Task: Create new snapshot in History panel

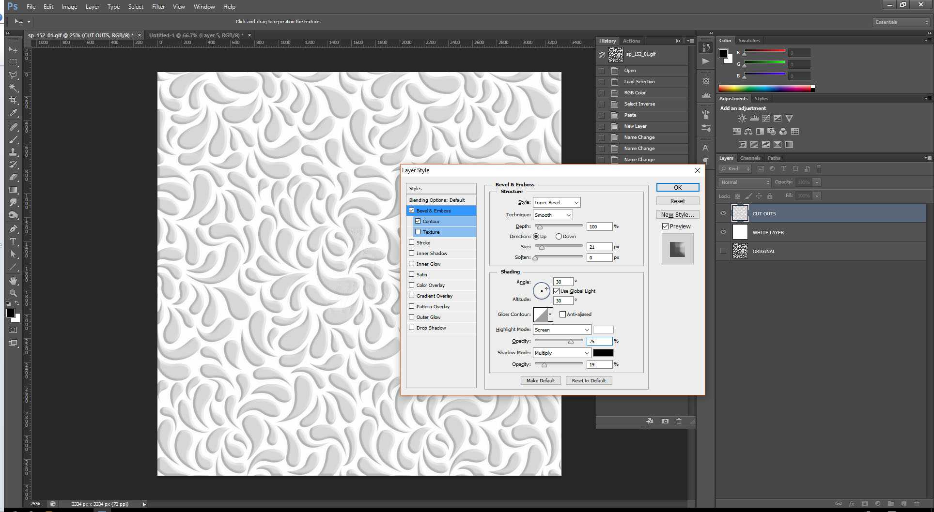Action: pos(665,421)
